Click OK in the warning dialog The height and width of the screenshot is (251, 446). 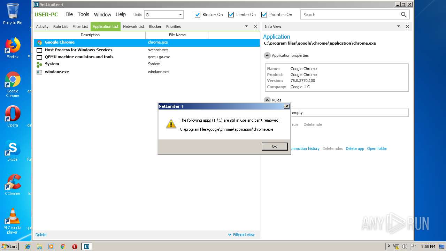tap(275, 146)
